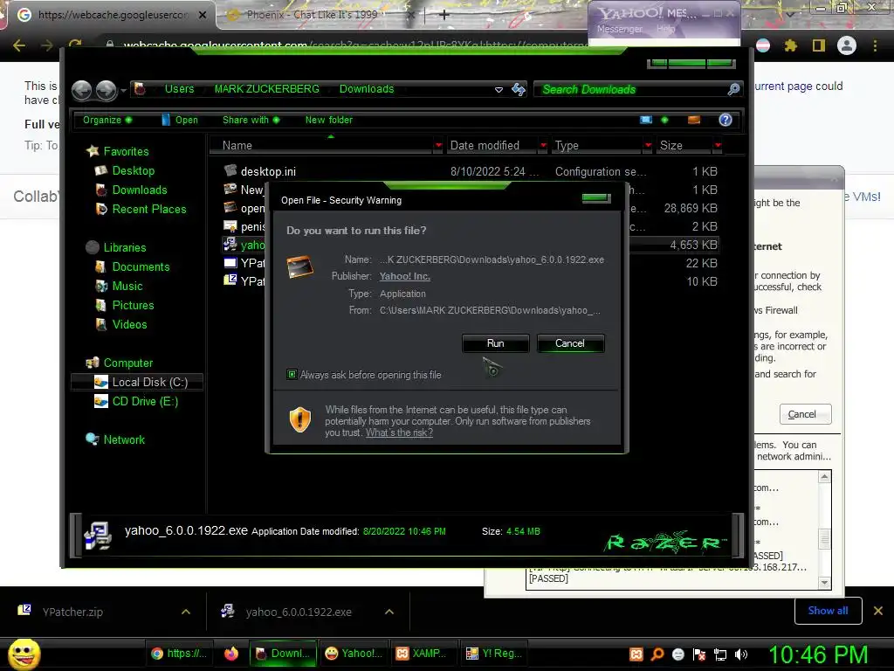The height and width of the screenshot is (671, 894).
Task: Follow the Yahoo! Inc. publisher link
Action: pyautogui.click(x=405, y=276)
